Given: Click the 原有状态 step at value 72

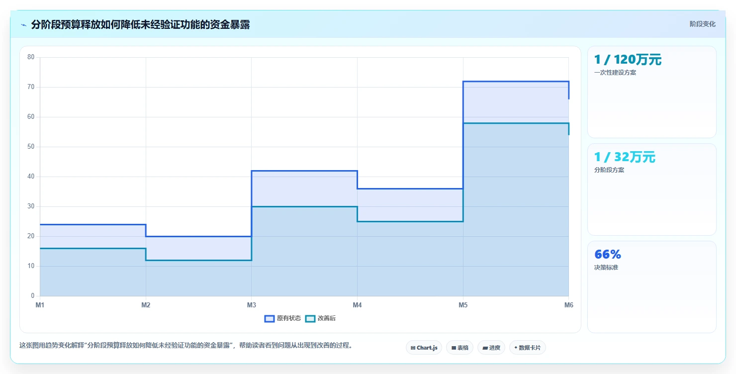Looking at the screenshot, I should (516, 81).
